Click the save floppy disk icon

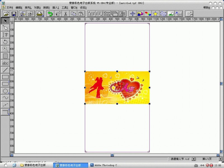13,14
